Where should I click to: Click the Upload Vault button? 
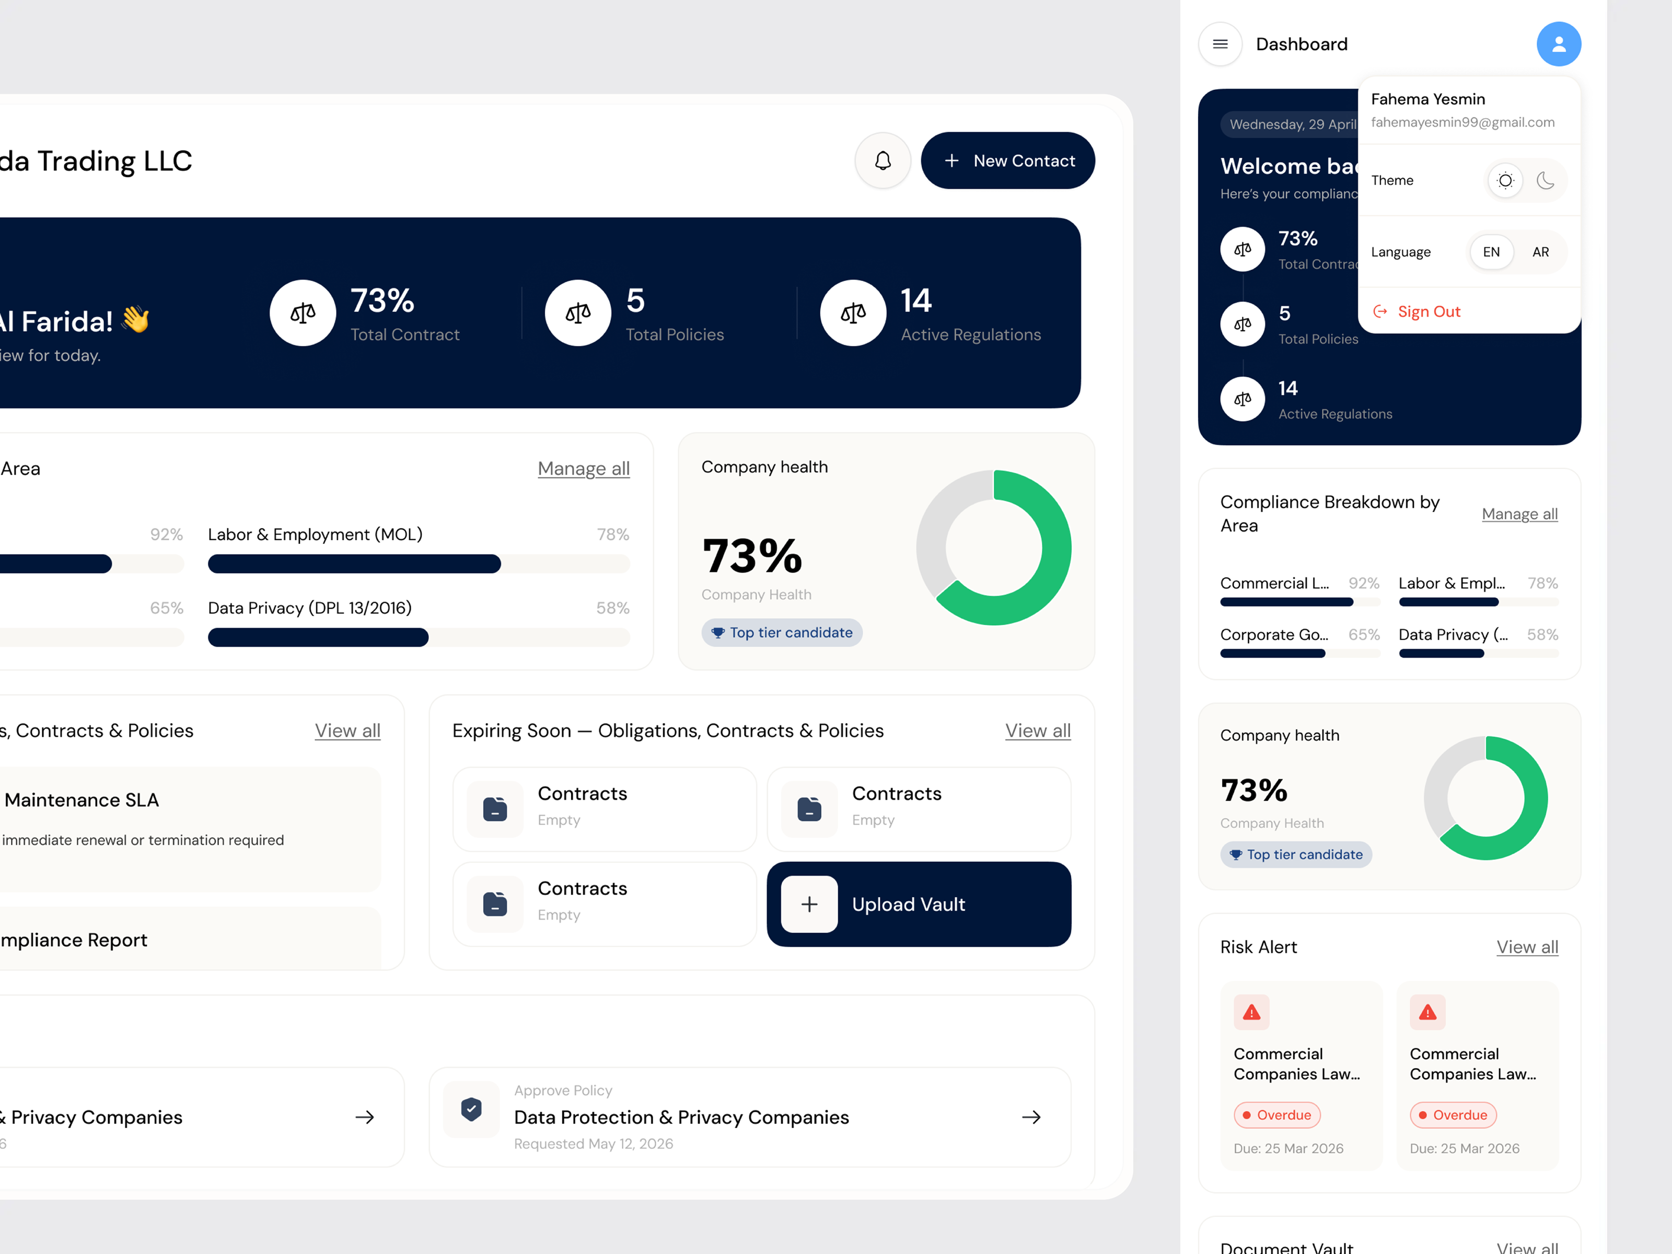tap(919, 904)
